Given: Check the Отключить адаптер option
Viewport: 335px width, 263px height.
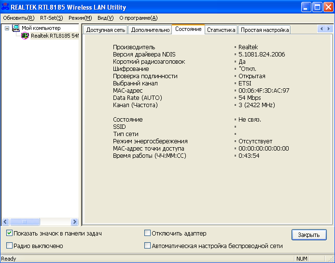Looking at the screenshot, I should click(x=148, y=234).
